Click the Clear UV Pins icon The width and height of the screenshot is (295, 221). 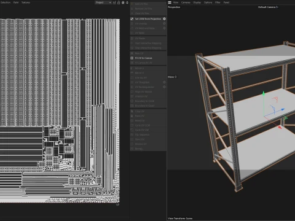click(132, 14)
